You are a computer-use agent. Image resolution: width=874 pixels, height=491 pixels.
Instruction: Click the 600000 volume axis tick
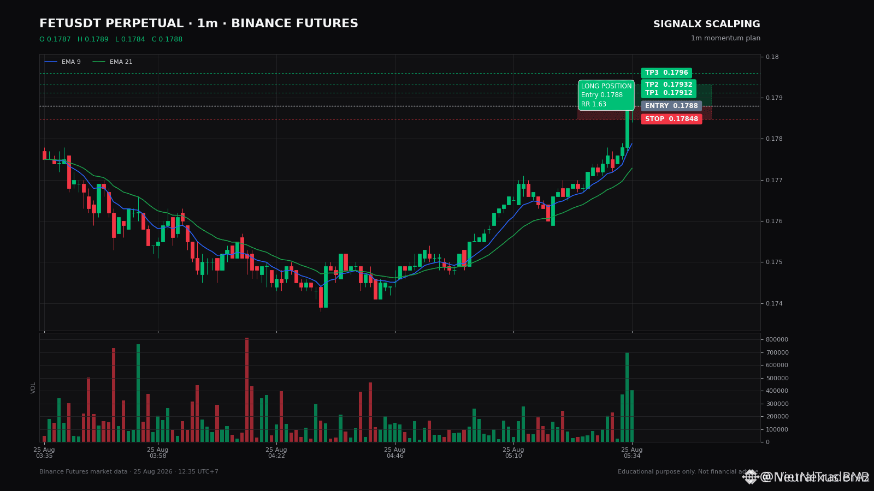point(777,366)
